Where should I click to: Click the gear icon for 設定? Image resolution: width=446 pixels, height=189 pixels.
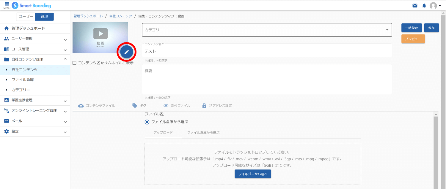7,131
